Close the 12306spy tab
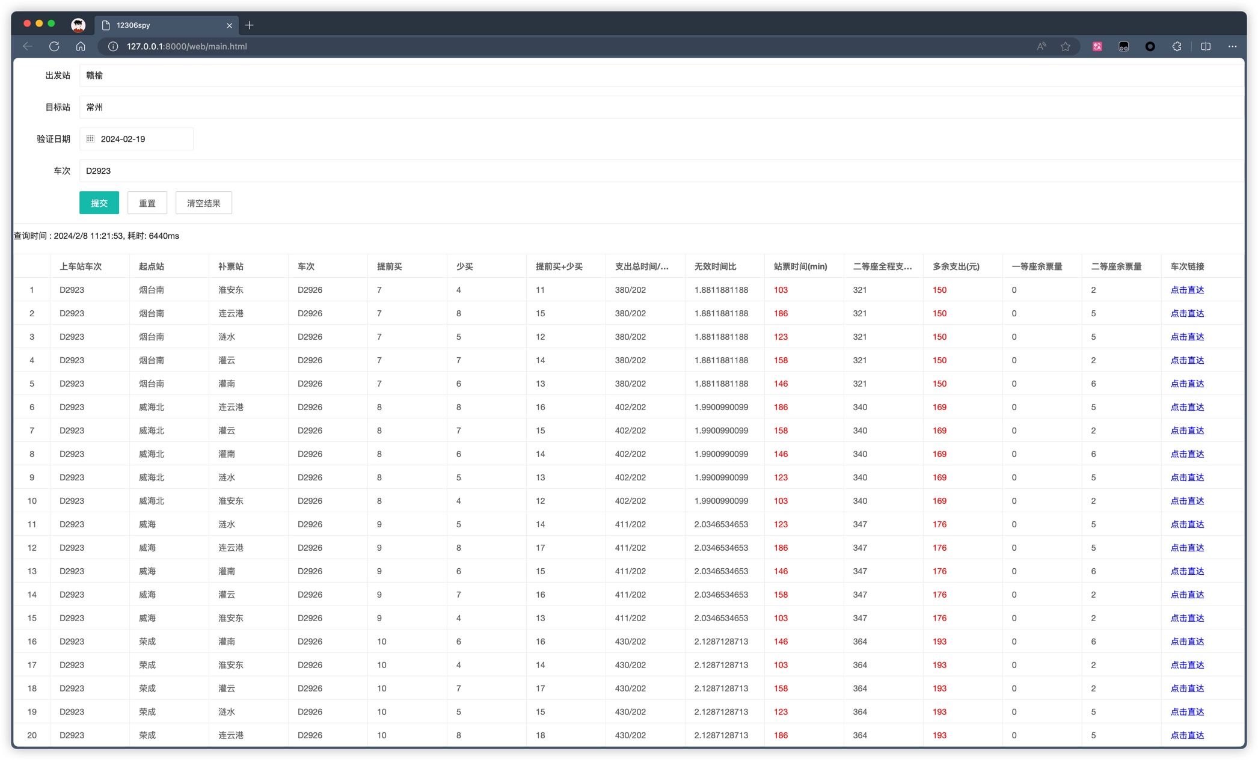Viewport: 1258px width, 760px height. pyautogui.click(x=229, y=25)
